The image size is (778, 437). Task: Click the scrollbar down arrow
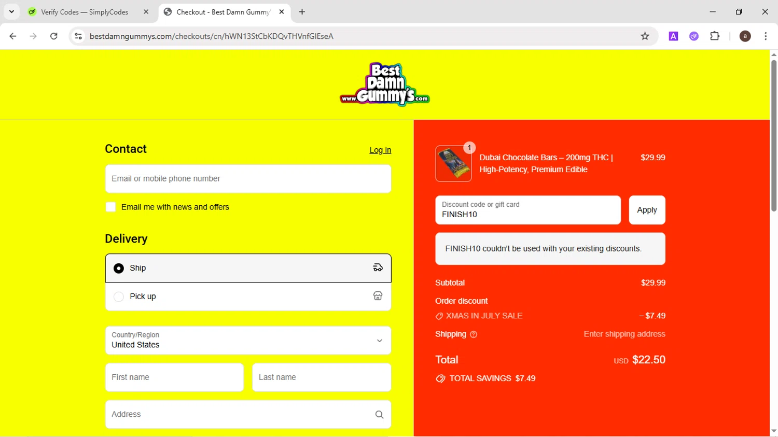[774, 431]
